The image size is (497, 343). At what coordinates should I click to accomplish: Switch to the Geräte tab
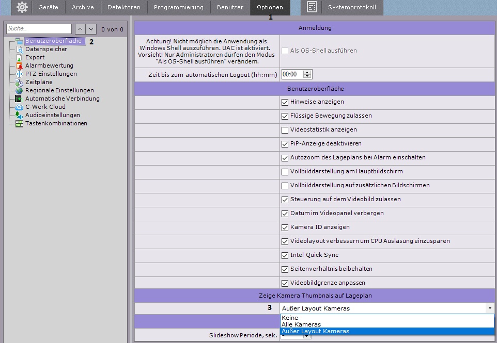48,7
